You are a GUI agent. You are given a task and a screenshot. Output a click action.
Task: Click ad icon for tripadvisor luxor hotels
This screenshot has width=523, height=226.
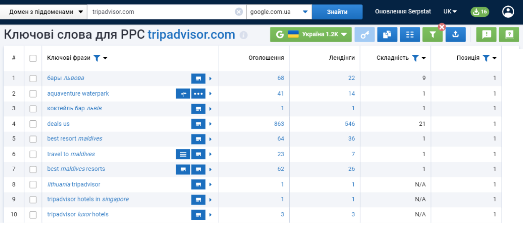pos(198,215)
